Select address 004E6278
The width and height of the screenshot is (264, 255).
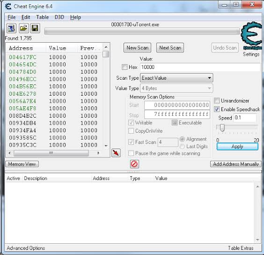pyautogui.click(x=22, y=94)
